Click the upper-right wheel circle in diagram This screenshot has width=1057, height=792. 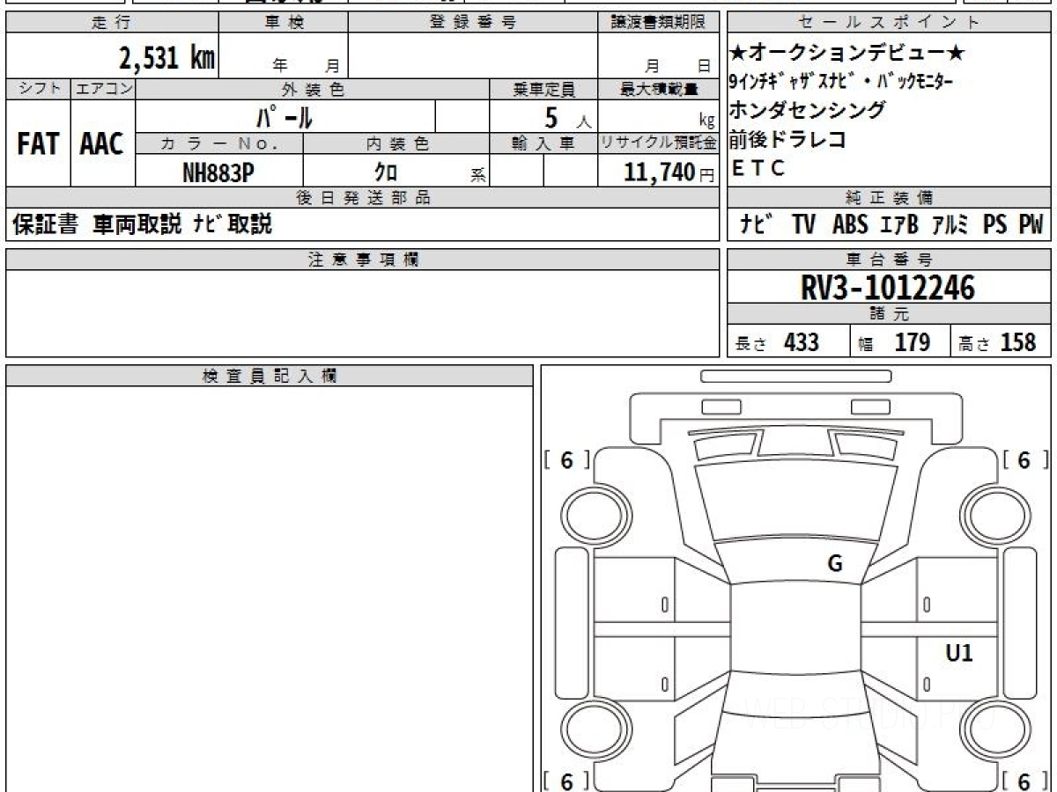coord(994,515)
